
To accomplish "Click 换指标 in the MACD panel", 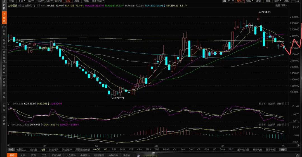I will (280, 125).
